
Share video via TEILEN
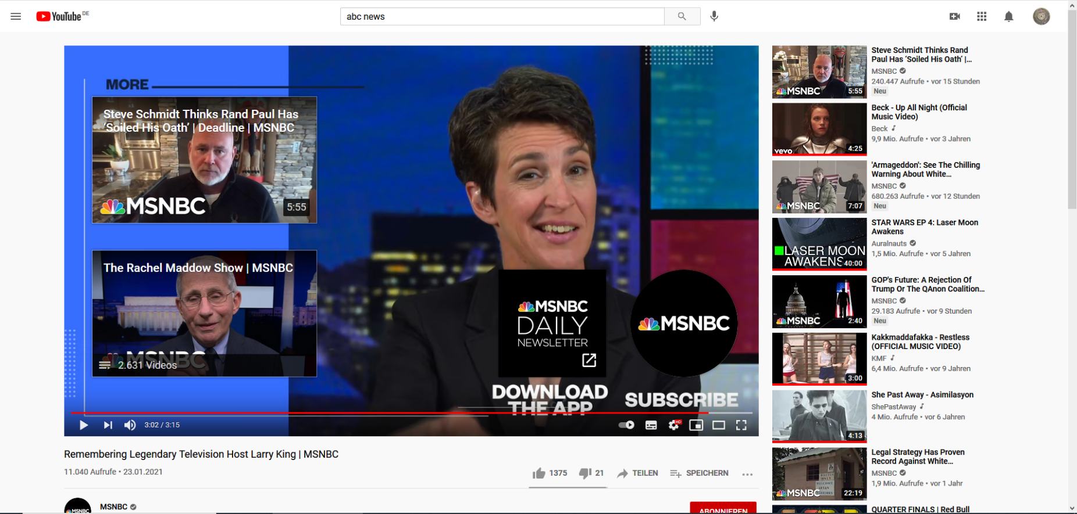pos(637,473)
